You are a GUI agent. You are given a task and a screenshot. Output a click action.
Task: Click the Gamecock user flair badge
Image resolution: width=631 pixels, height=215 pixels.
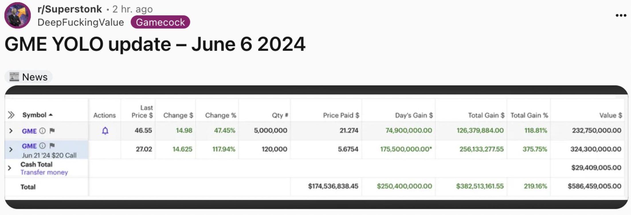tap(160, 22)
